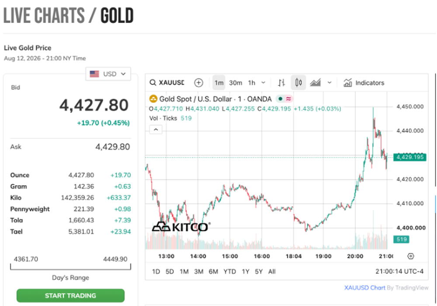
Task: Click the XAUUSD symbol search magnifier icon
Action: click(153, 83)
